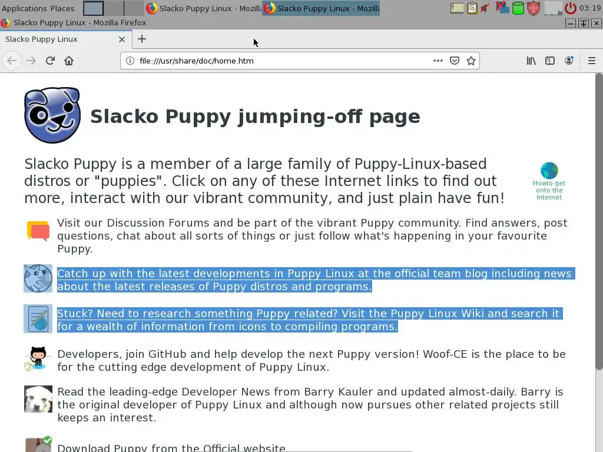Click the Puppy blog dog icon

[x=38, y=278]
